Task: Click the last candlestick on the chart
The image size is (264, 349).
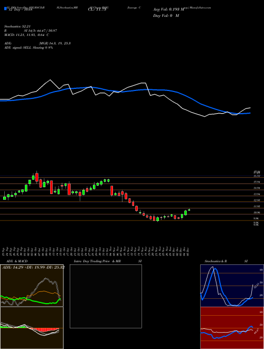Action: point(189,210)
